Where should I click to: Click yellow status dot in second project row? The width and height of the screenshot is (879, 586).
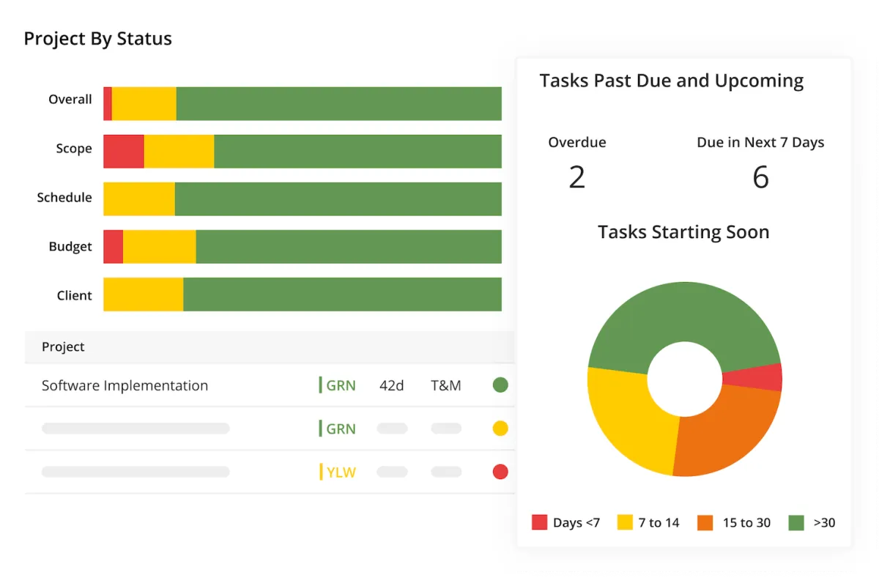500,429
